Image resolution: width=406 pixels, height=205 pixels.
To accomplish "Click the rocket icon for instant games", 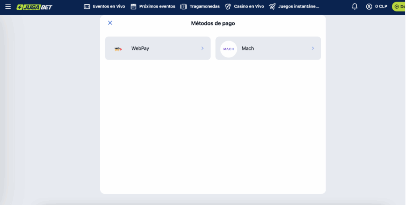I will click(x=272, y=7).
